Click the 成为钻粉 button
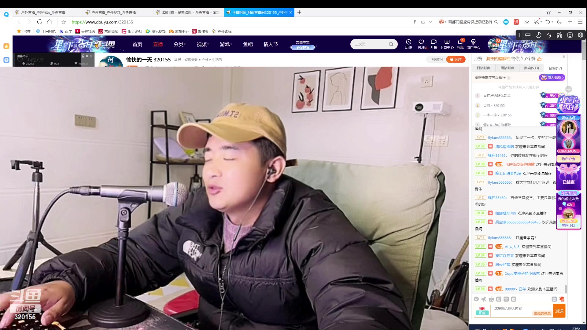Viewport: 587px width, 330px height. point(552,78)
